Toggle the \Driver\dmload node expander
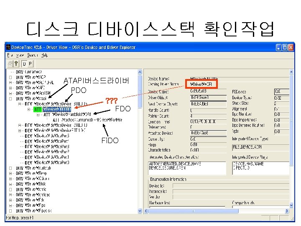301x226 pixels. pos(10,195)
